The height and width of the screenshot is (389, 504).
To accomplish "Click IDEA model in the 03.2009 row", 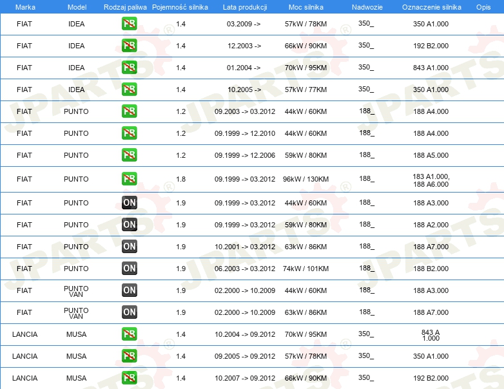I will (x=76, y=24).
